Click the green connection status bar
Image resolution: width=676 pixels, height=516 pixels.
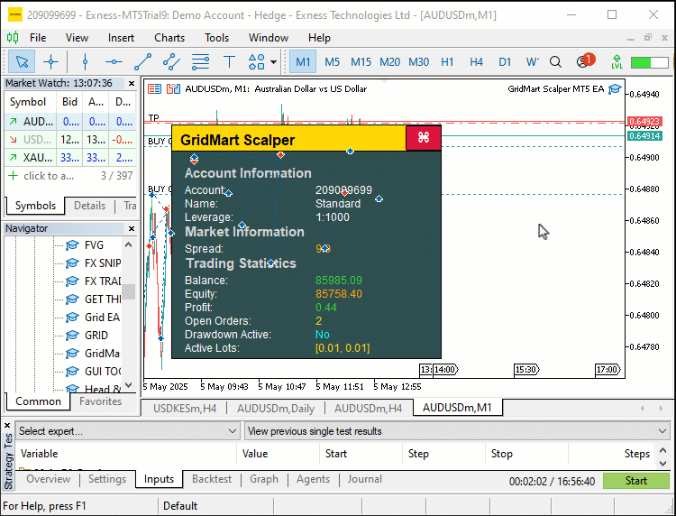tap(649, 62)
